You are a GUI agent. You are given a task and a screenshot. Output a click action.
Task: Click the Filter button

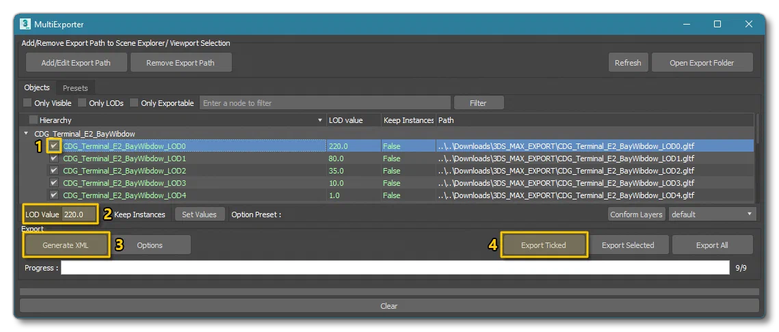(x=479, y=103)
